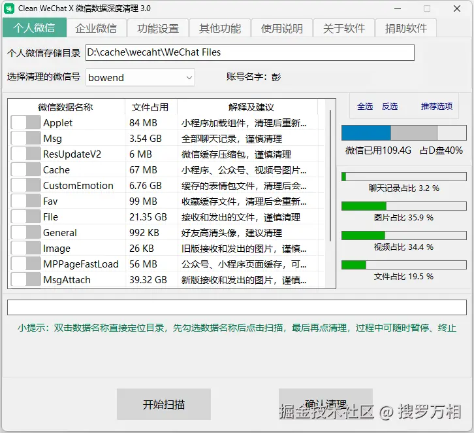Open the 捐助软件 tab
The height and width of the screenshot is (433, 474).
click(406, 28)
